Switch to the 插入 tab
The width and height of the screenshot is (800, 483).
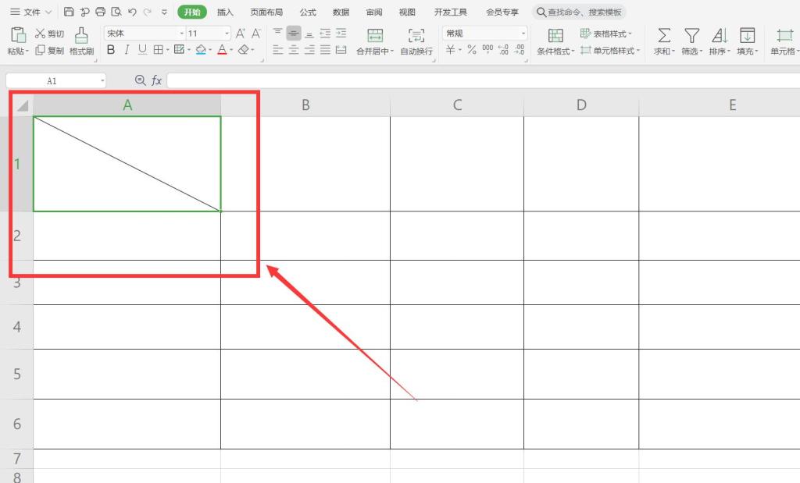point(225,12)
